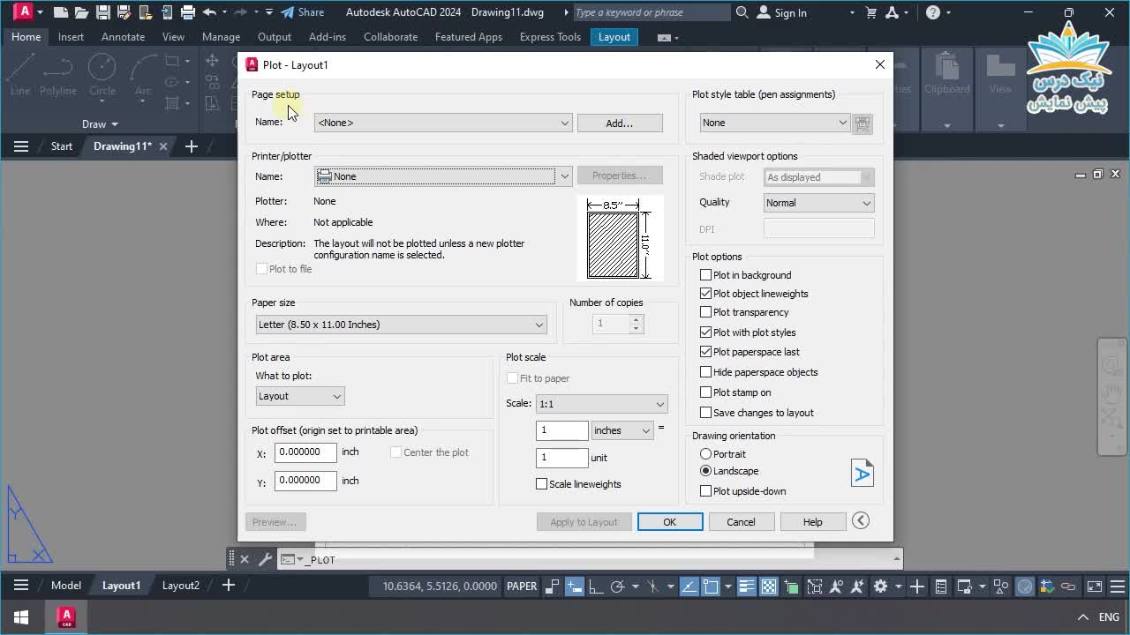Collapse the dialog with the arrow button

click(x=861, y=521)
